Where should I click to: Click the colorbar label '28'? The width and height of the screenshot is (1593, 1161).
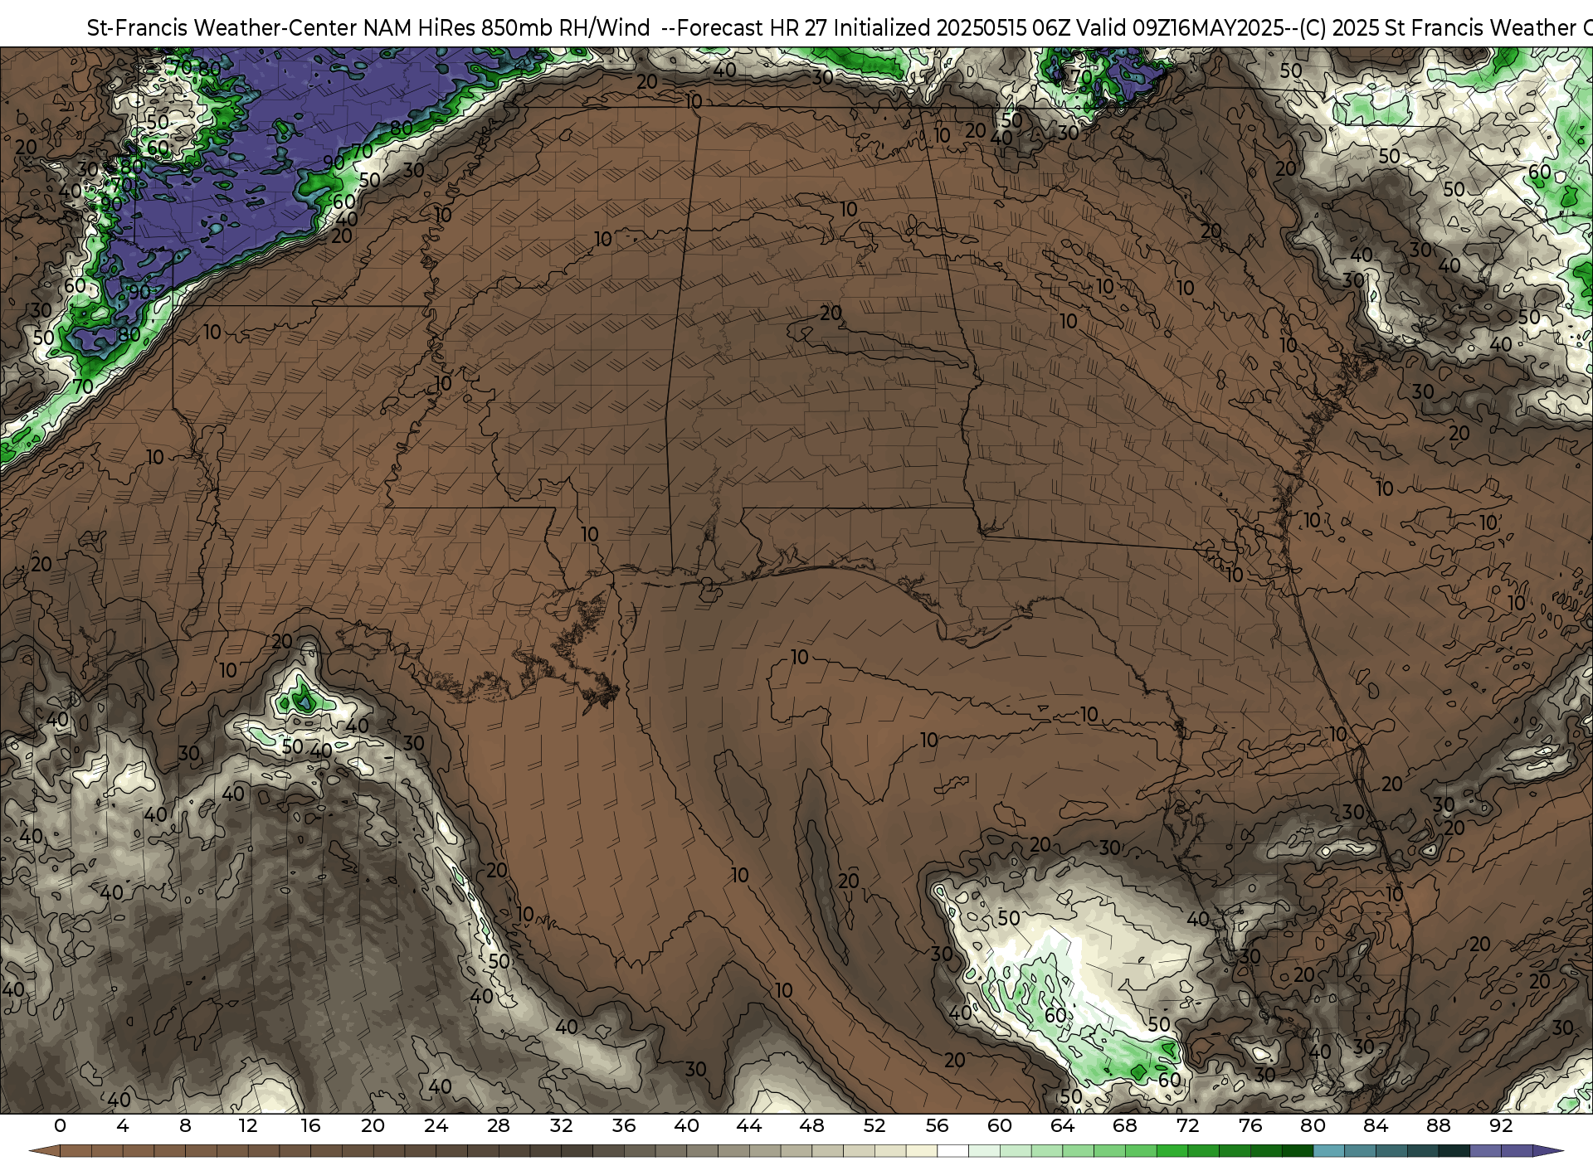point(499,1126)
